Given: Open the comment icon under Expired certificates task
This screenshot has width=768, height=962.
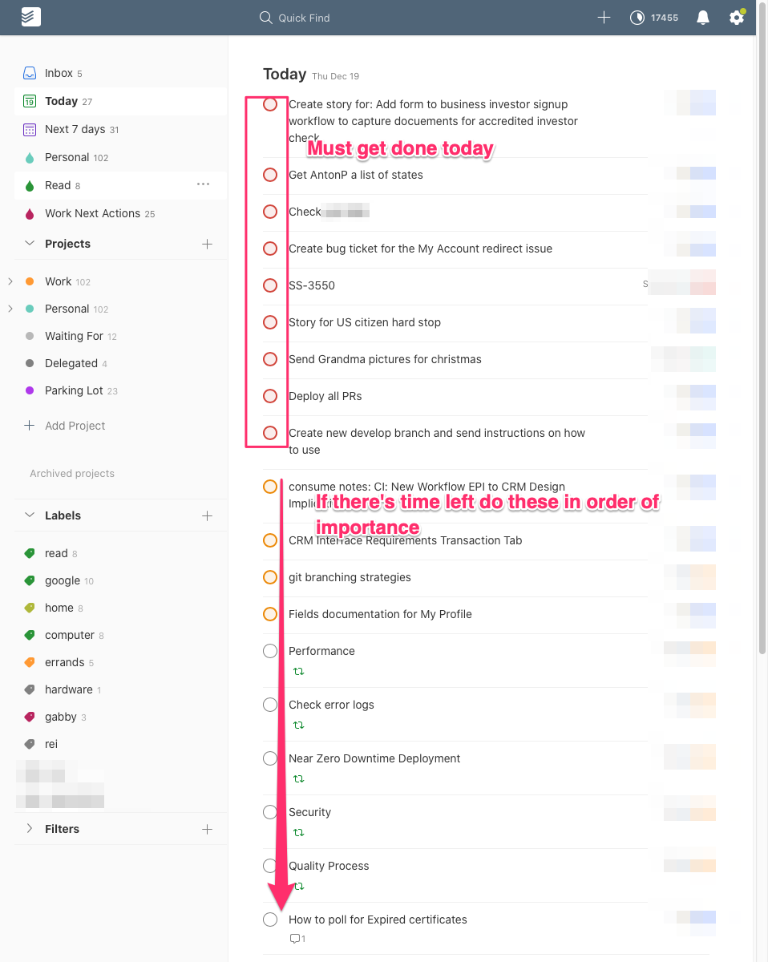Looking at the screenshot, I should [x=295, y=938].
